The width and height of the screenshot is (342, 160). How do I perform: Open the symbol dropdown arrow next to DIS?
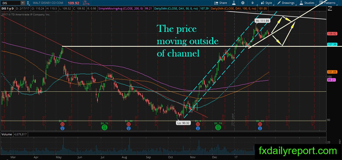coord(22,3)
